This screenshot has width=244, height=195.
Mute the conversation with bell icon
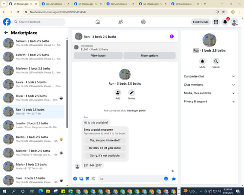(x=203, y=61)
